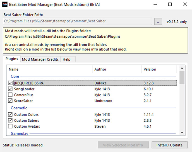Select the Custom Avatars row name

click(27, 126)
